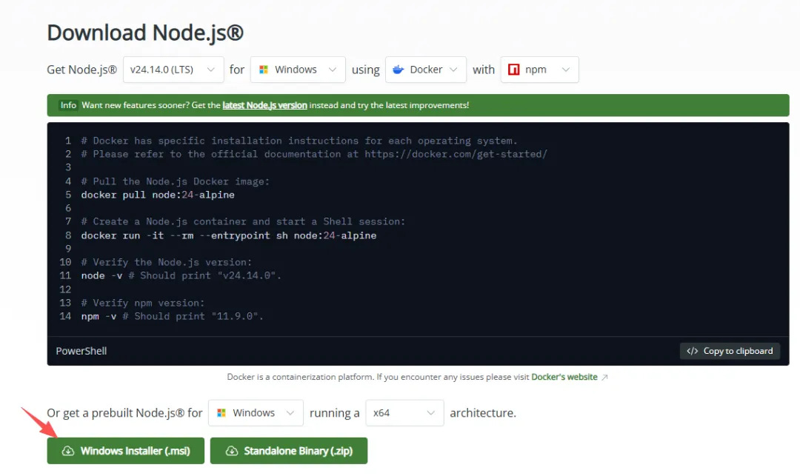Open the Docker install method dropdown
This screenshot has height=476, width=800.
426,70
